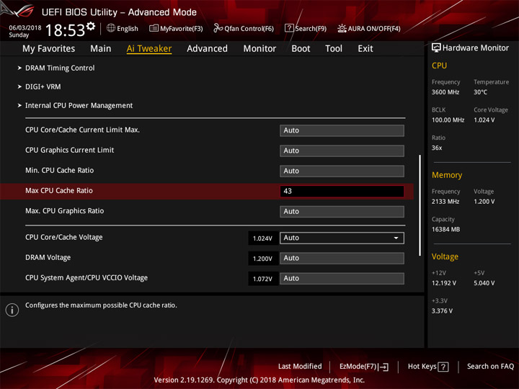Click the 36x ratio value
Screen dimensions: 519x389
coord(437,148)
